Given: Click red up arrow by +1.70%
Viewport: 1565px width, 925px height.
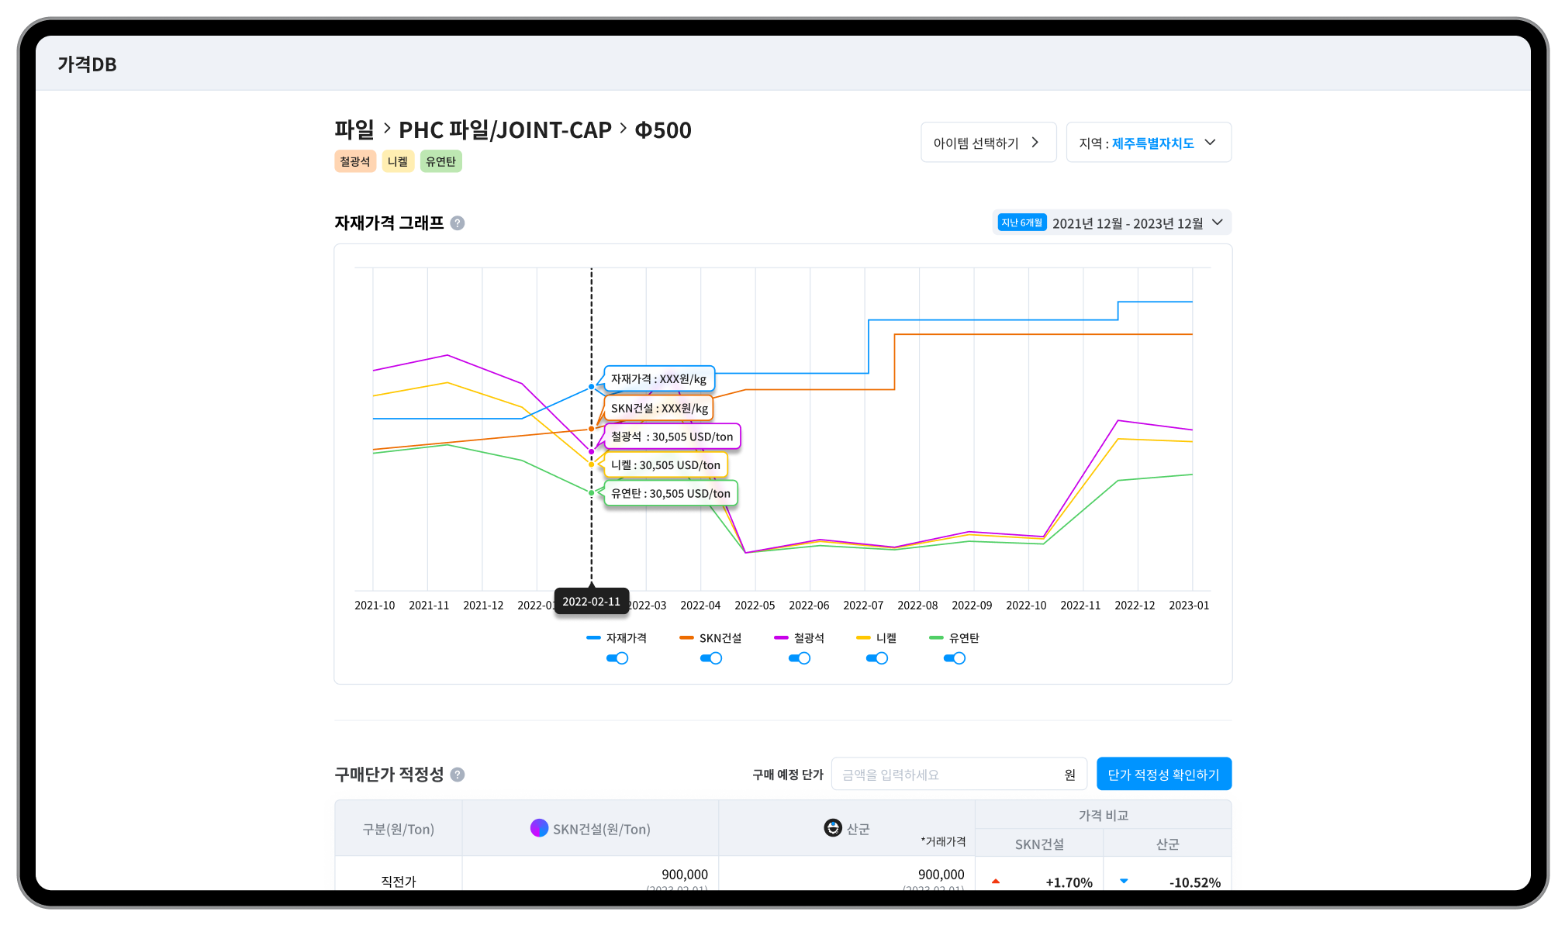Looking at the screenshot, I should tap(996, 882).
